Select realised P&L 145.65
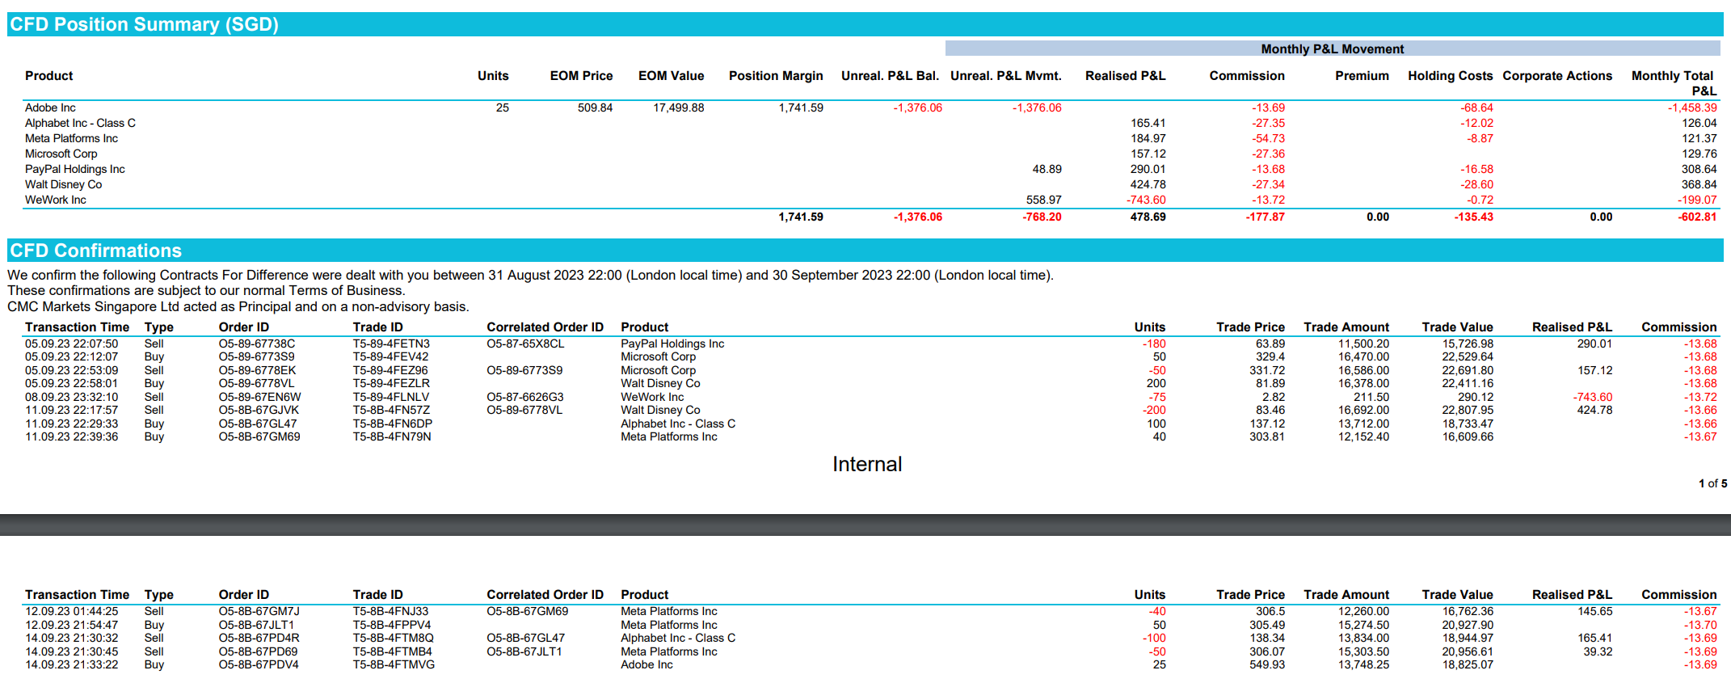The width and height of the screenshot is (1731, 683). [1594, 611]
